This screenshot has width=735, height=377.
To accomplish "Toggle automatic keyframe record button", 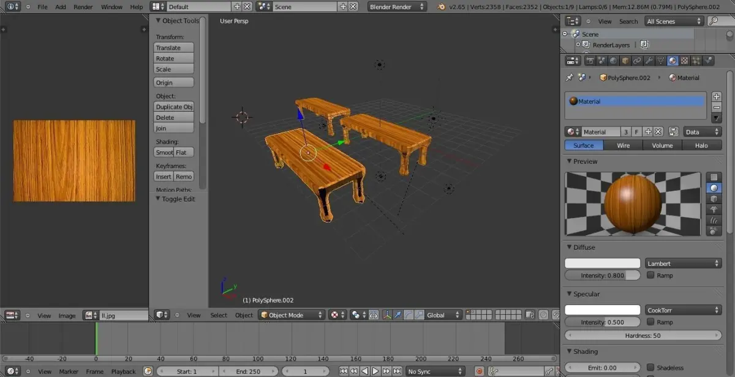I will point(479,371).
